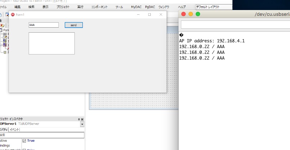Open the プロジェクト menu
This screenshot has width=290, height=150.
click(x=63, y=7)
